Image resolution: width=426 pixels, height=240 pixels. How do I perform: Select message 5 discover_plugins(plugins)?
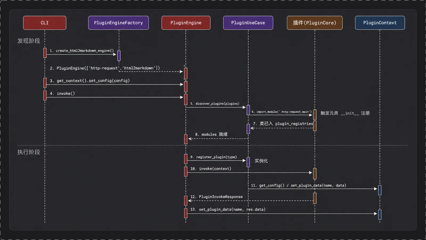(x=215, y=103)
